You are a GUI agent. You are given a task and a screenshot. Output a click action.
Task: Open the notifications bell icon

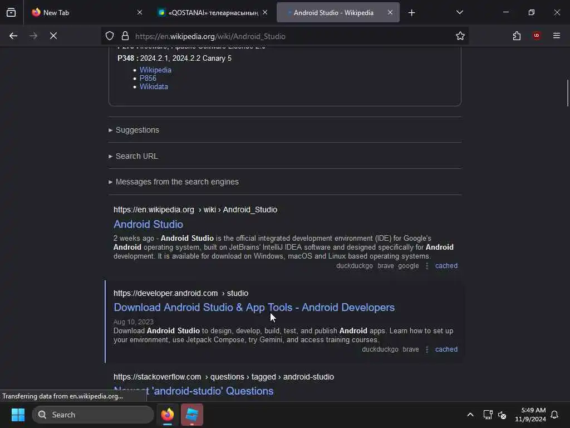(x=554, y=415)
